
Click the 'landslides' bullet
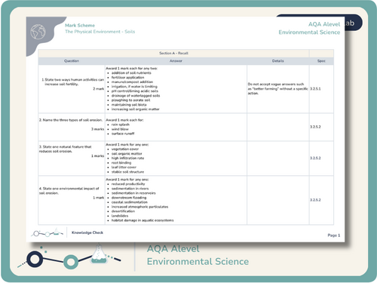click(120, 216)
